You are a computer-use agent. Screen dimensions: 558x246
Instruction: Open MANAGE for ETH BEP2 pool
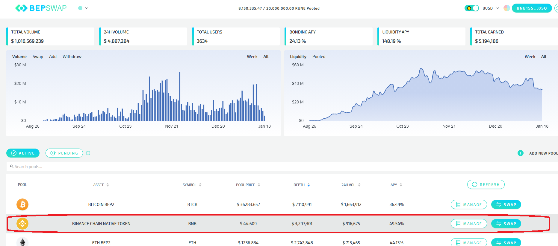469,242
